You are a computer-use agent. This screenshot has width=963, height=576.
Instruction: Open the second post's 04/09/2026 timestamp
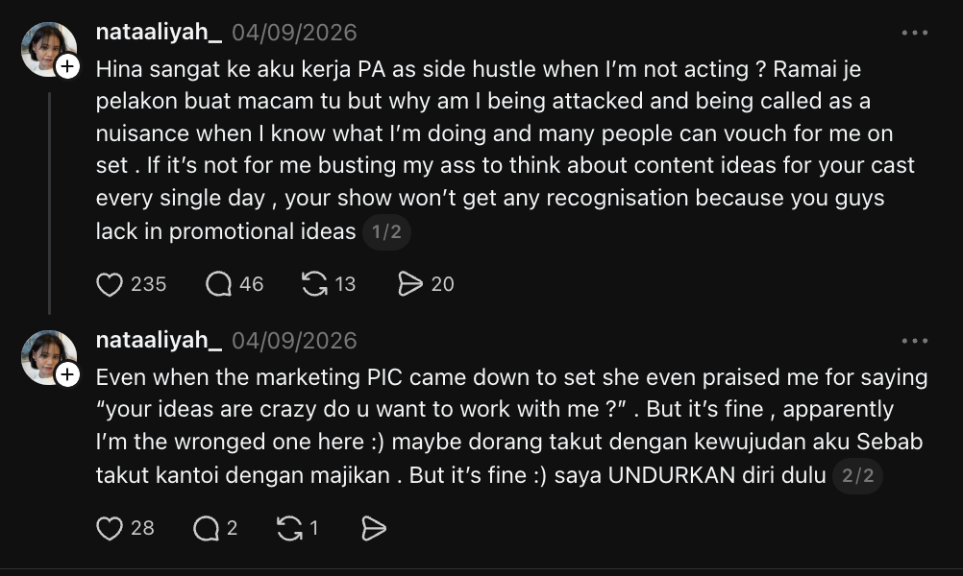(294, 341)
